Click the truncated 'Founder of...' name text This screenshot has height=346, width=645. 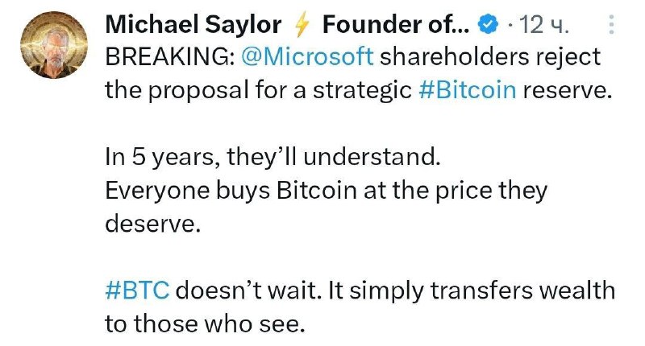pos(396,25)
